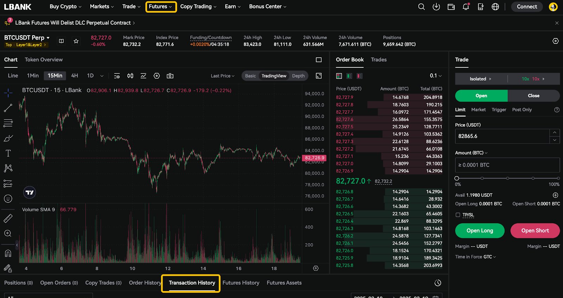Open the Amount (BTC) unit dropdown
563x298 pixels.
(471, 153)
